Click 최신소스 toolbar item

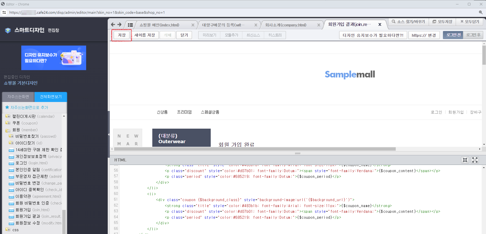pyautogui.click(x=253, y=35)
